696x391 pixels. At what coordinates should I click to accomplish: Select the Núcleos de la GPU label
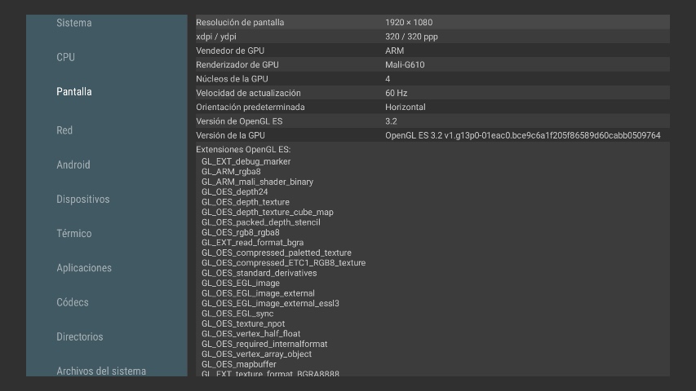233,79
